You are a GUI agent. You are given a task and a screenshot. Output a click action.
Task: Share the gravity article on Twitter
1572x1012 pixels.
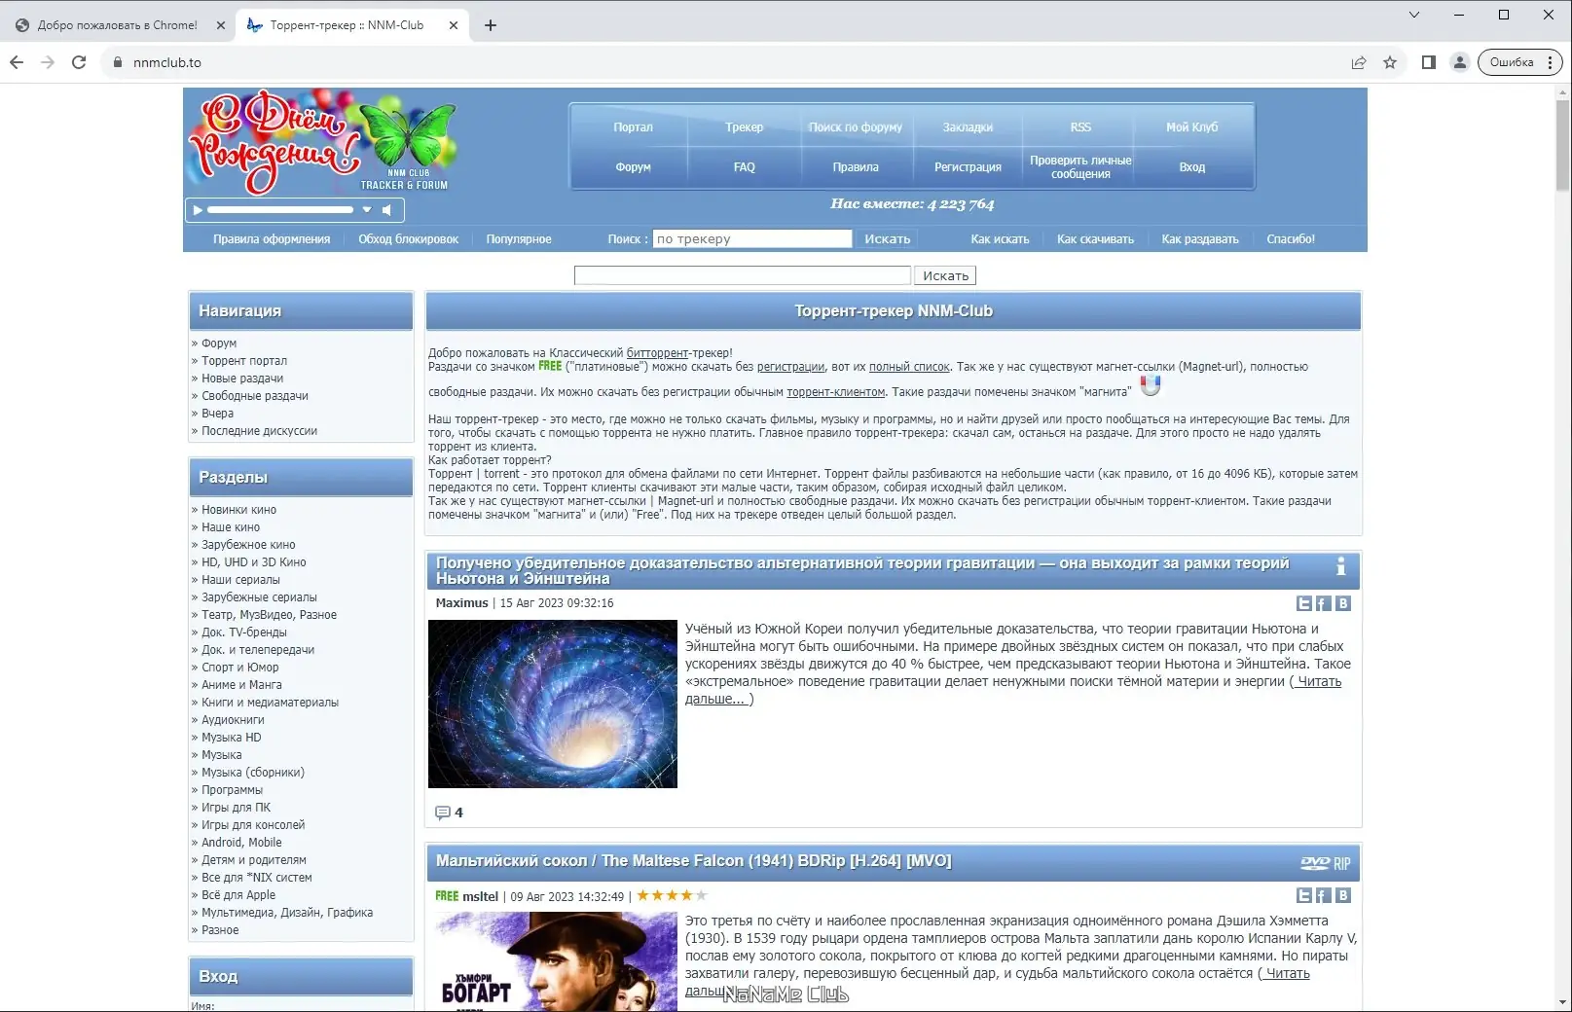[x=1304, y=603]
